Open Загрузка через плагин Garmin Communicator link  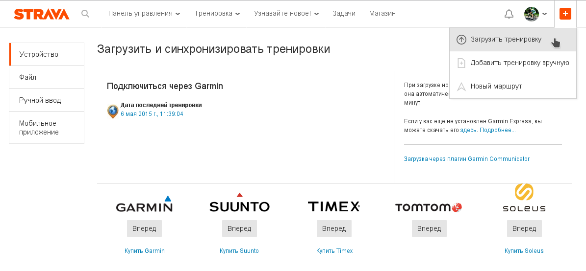[x=467, y=159]
